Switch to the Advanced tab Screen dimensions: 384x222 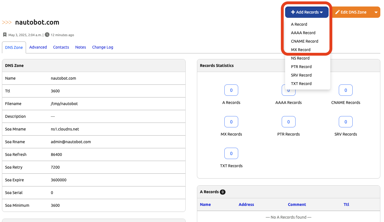tap(38, 47)
